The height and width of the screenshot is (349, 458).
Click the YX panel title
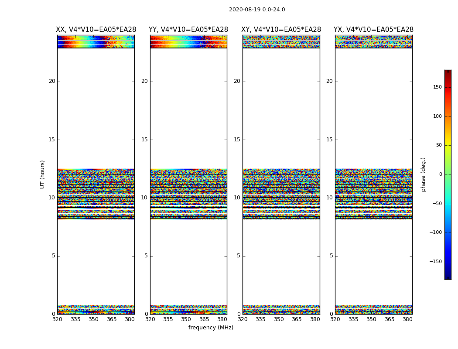(x=373, y=30)
